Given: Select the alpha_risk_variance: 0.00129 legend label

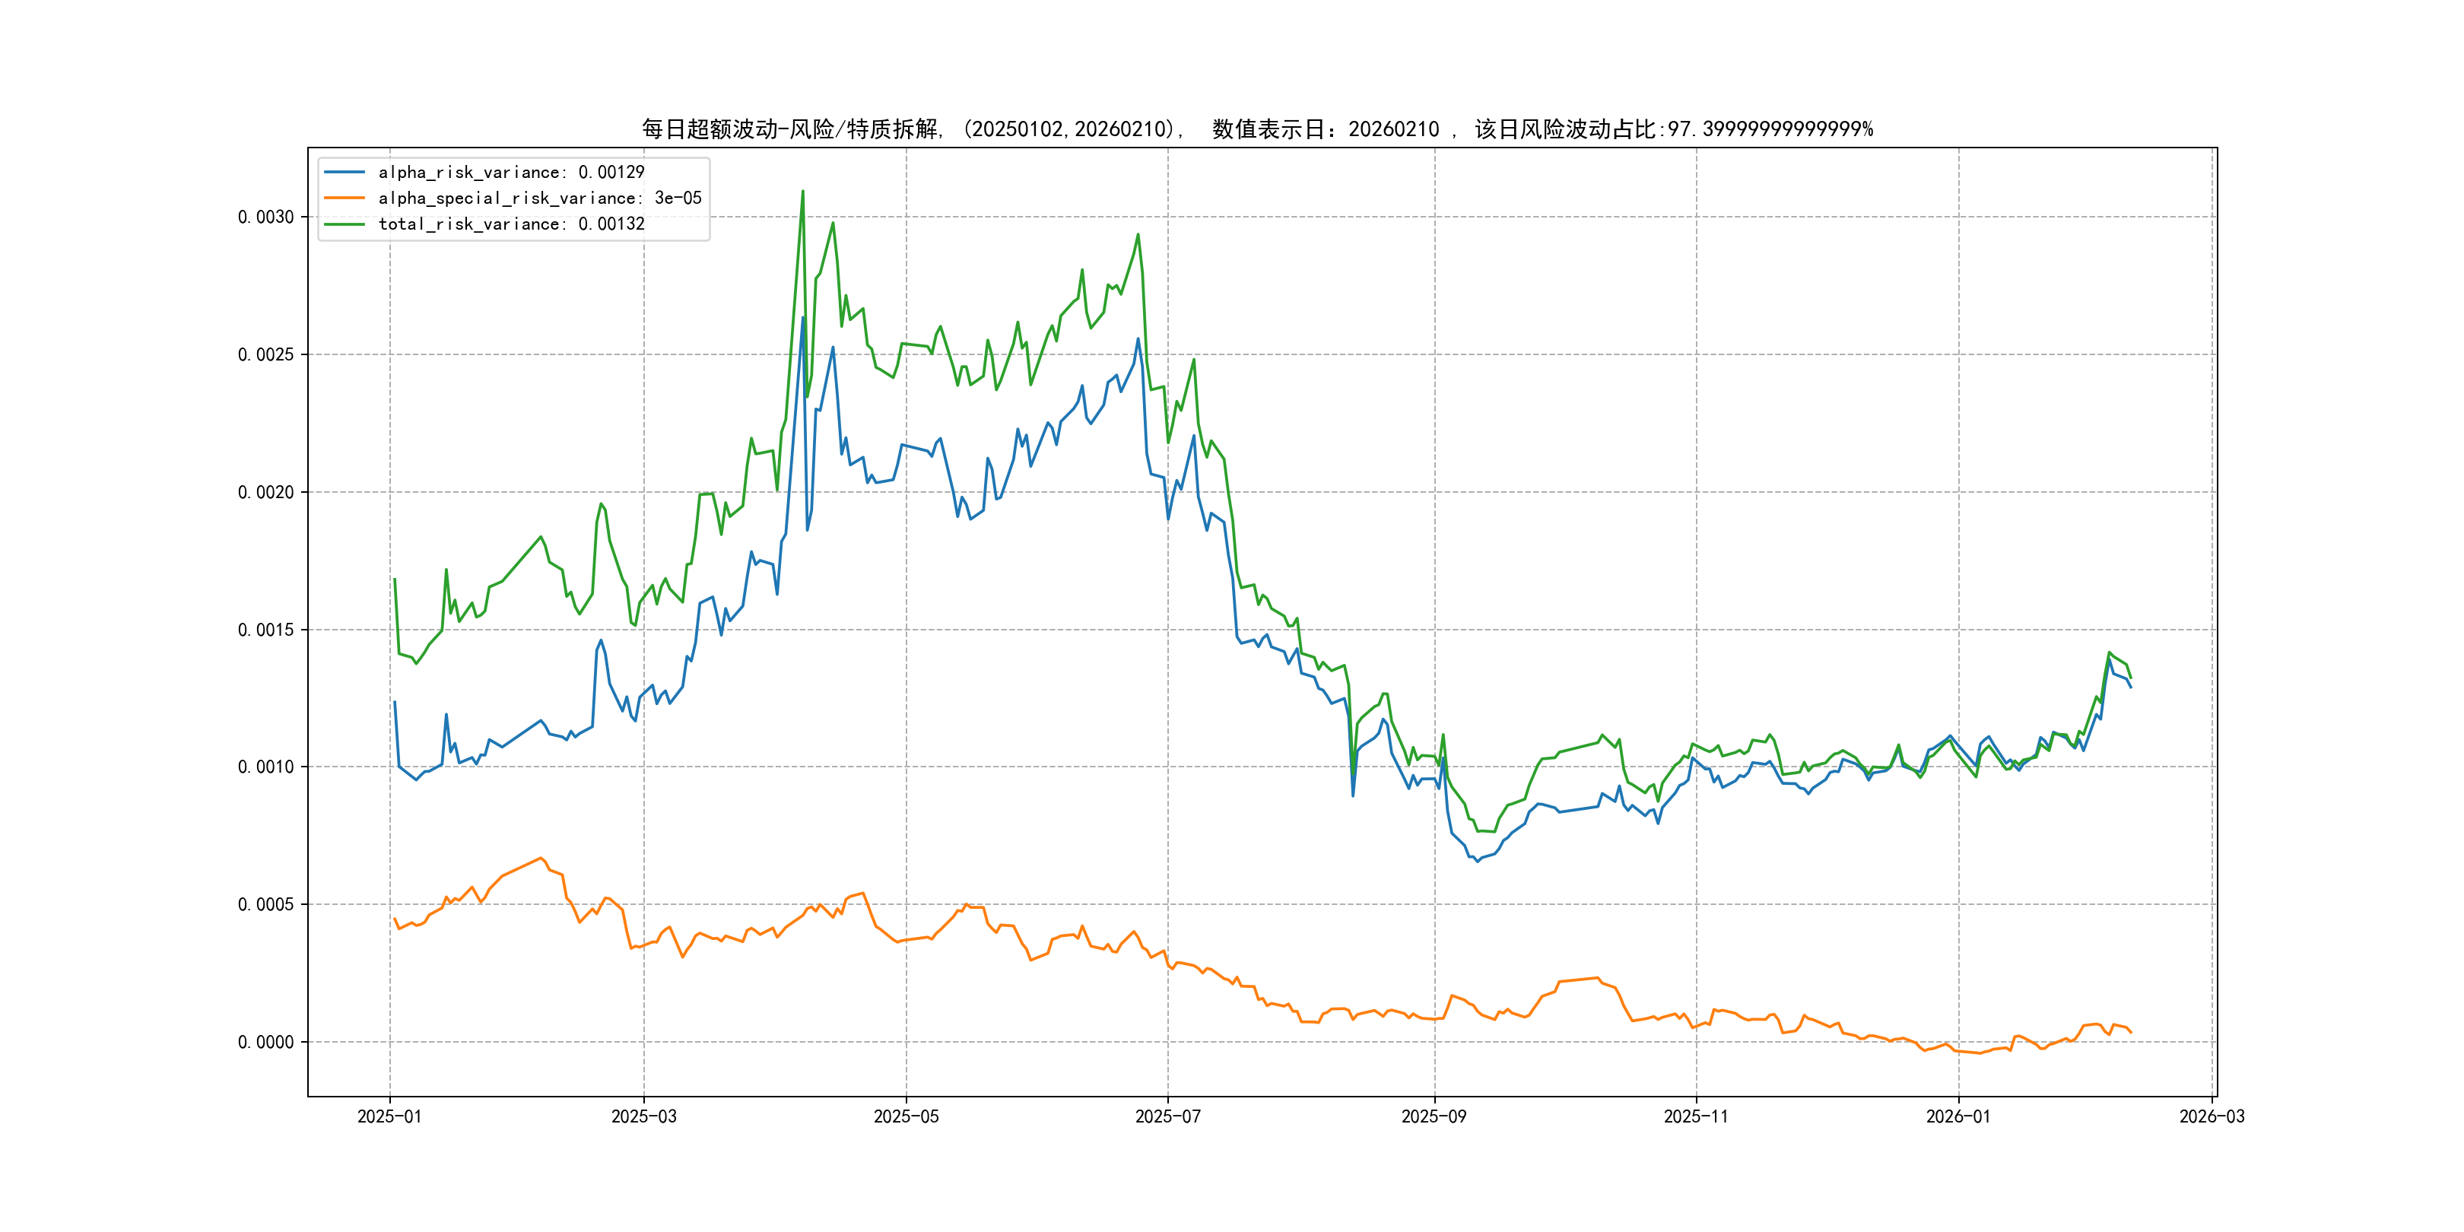Looking at the screenshot, I should point(511,172).
